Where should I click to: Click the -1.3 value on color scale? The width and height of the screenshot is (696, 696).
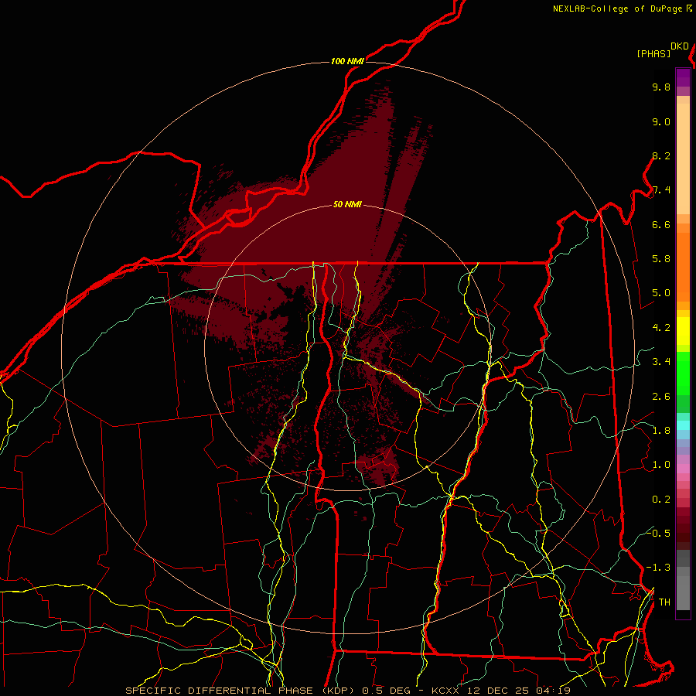(658, 568)
